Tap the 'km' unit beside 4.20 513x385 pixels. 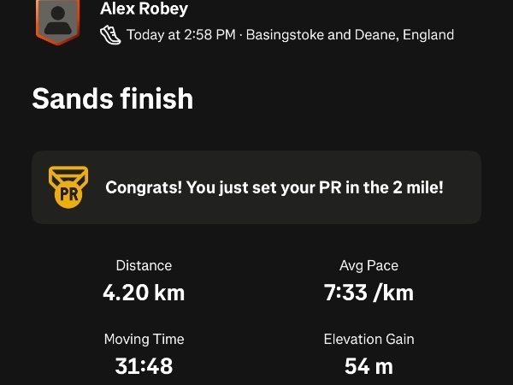(169, 293)
